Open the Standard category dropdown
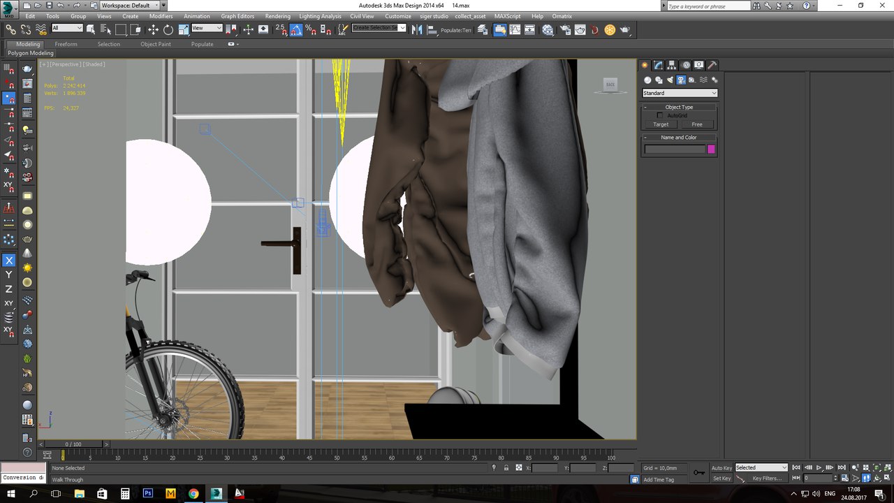The width and height of the screenshot is (894, 503). coord(680,93)
